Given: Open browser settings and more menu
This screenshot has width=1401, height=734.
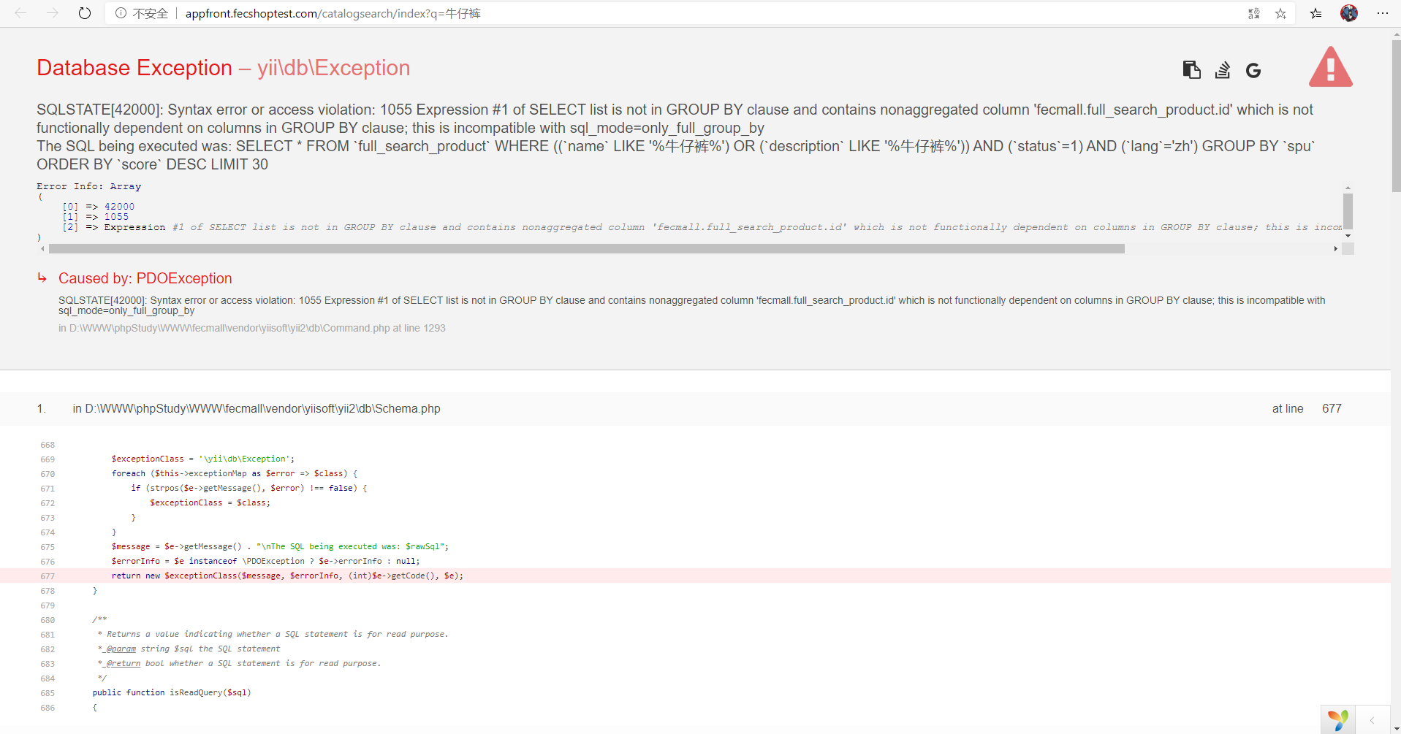Looking at the screenshot, I should coord(1382,13).
